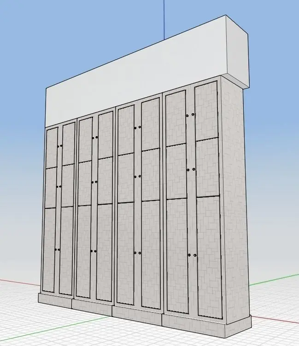This screenshot has width=299, height=346.
Task: Select the third cabinet's top-right door
Action: point(151,124)
